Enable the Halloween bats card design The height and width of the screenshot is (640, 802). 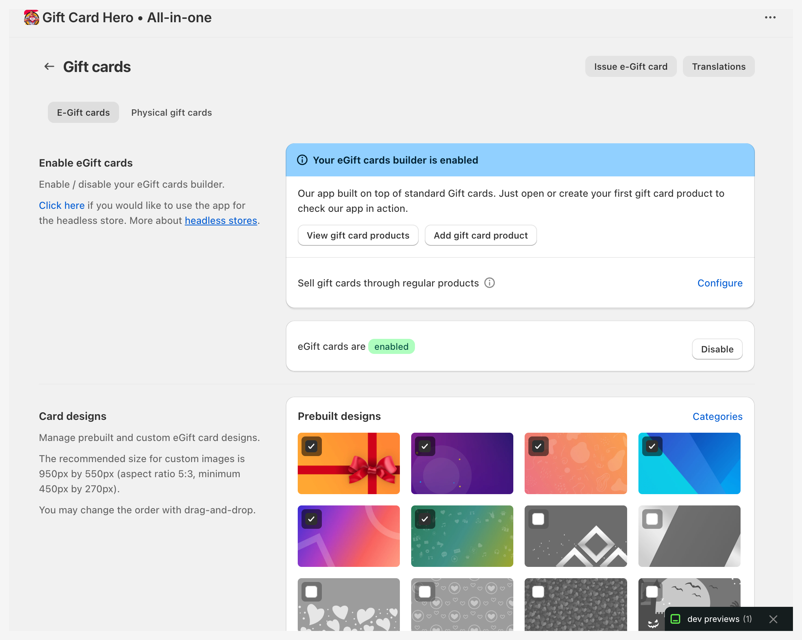pyautogui.click(x=652, y=592)
